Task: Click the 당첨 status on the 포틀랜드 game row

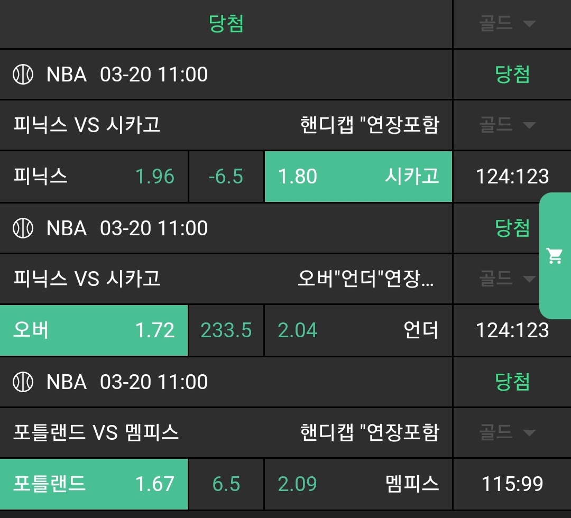Action: (512, 382)
